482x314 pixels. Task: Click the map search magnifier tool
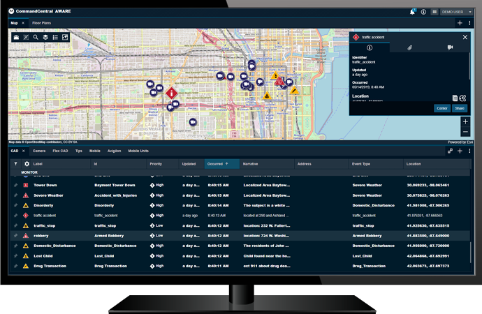pos(36,38)
